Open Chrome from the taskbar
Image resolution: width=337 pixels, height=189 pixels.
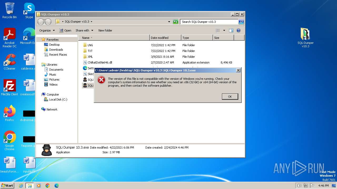click(48, 186)
